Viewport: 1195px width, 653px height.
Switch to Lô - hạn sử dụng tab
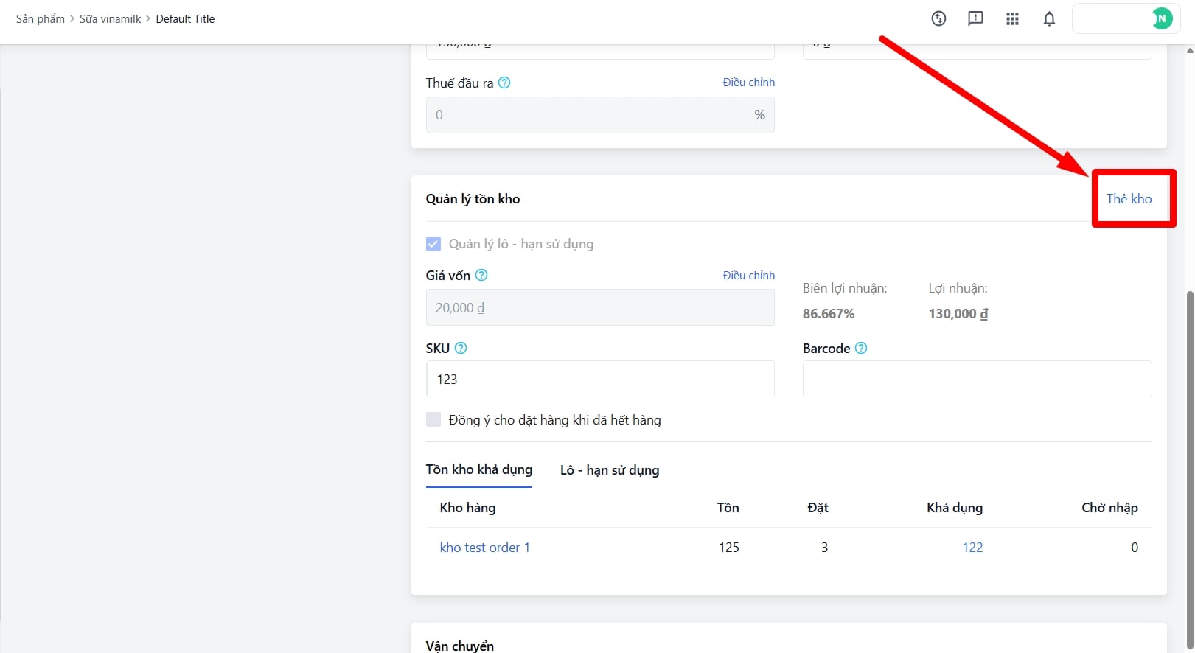point(609,470)
